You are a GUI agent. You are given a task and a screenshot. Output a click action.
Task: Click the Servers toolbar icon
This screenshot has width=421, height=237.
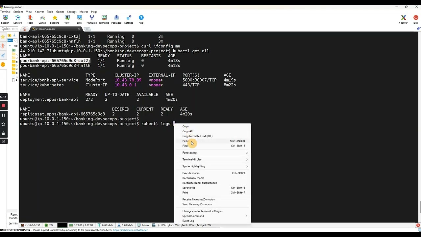(17, 19)
